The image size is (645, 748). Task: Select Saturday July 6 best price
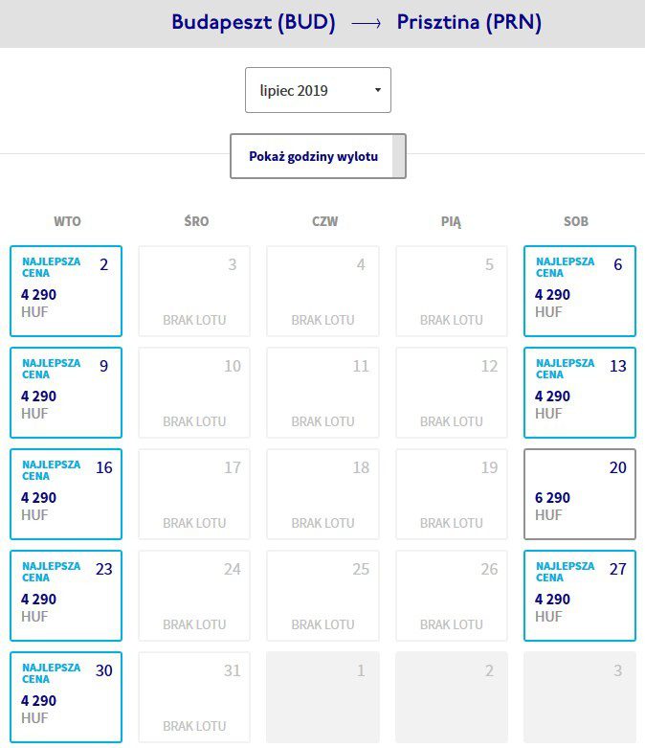tap(580, 291)
